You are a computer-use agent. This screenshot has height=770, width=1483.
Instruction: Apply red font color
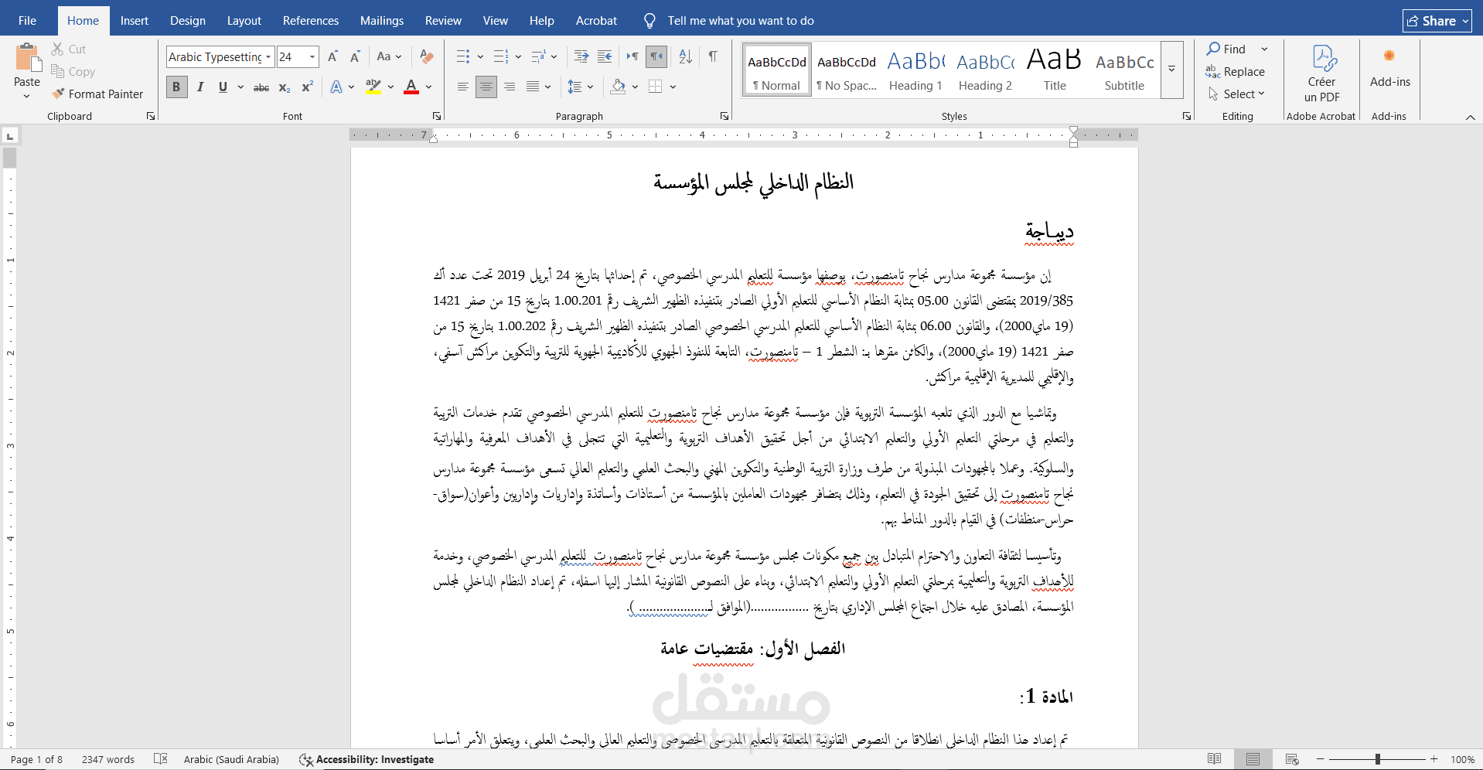click(411, 87)
